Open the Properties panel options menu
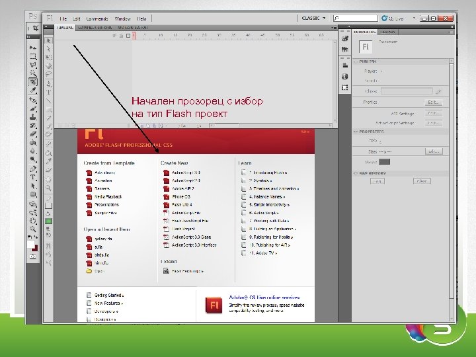476x357 pixels. (450, 32)
